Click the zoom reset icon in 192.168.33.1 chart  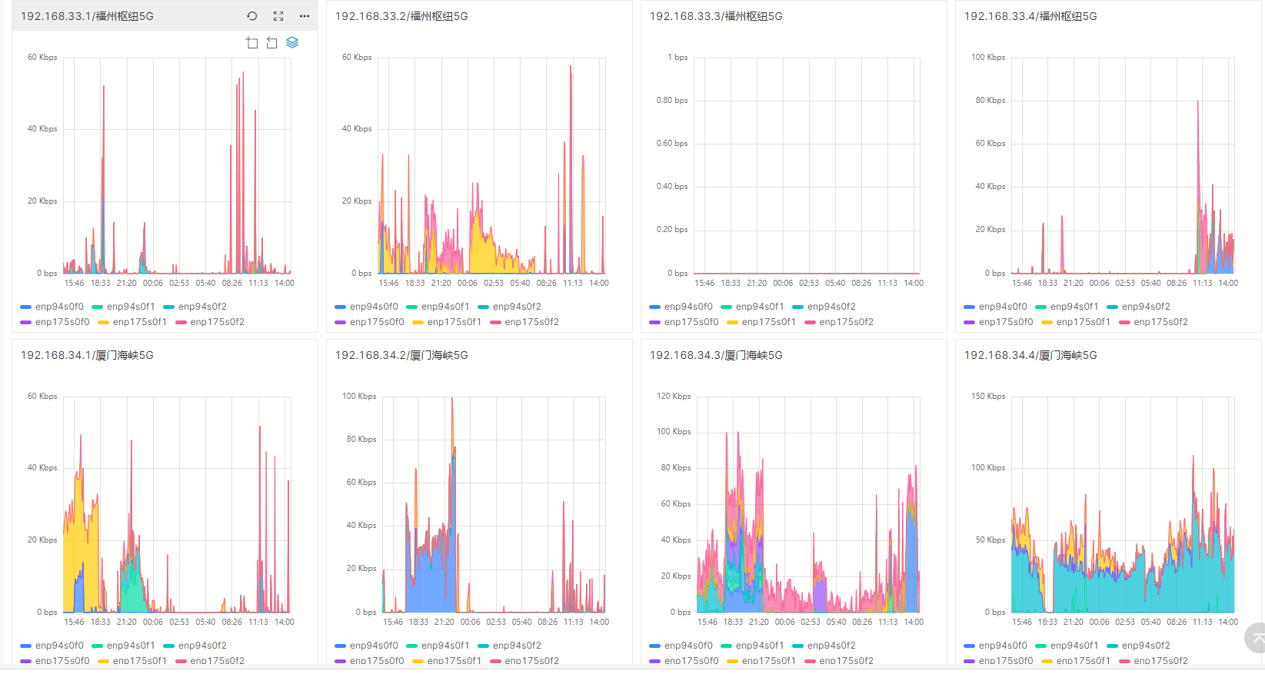tap(271, 43)
